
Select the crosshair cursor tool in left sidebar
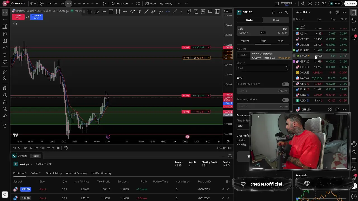(x=5, y=12)
